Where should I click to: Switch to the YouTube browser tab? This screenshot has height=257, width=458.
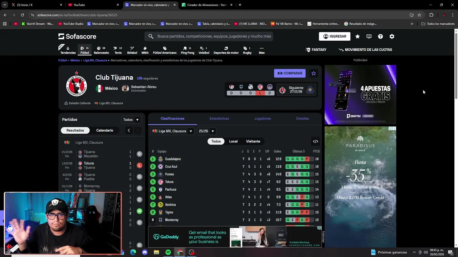[94, 5]
